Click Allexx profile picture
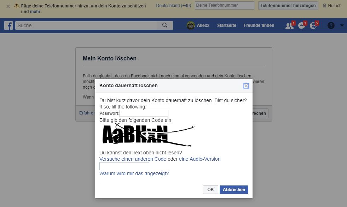 [x=191, y=25]
